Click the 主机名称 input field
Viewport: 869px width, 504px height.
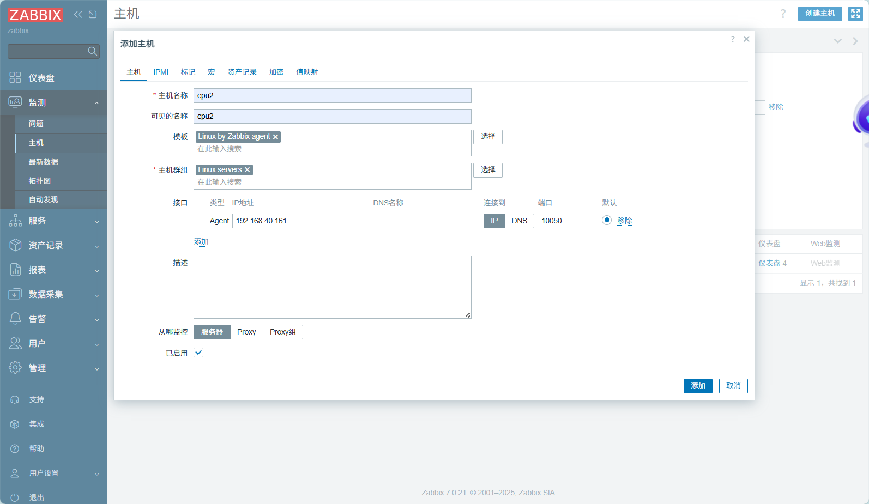click(x=333, y=95)
